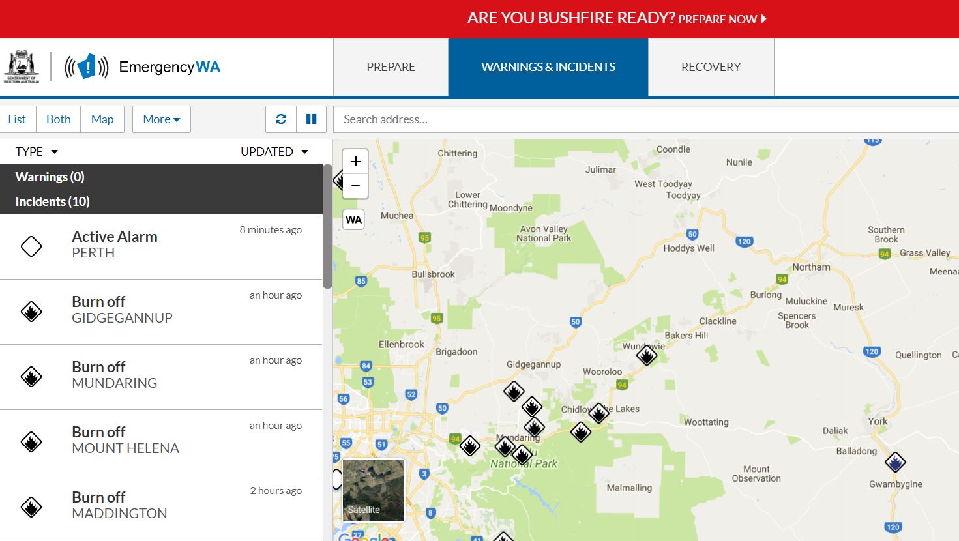Zoom in on the map
Image resolution: width=959 pixels, height=541 pixels.
(x=355, y=162)
